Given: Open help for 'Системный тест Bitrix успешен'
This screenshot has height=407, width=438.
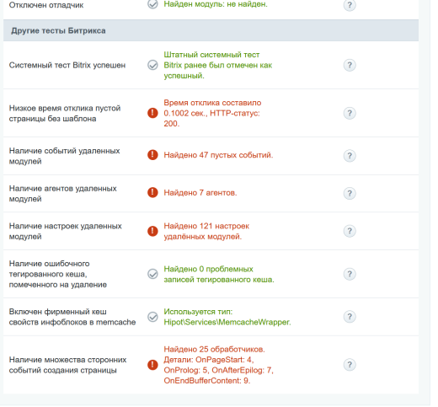Looking at the screenshot, I should (350, 65).
